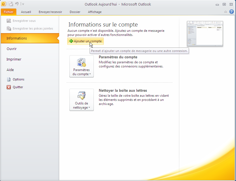
Task: Click the Send/Receive all folders quick access icon
Action: click(11, 4)
